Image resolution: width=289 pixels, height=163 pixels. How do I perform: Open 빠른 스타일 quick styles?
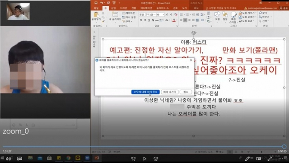coord(233,15)
